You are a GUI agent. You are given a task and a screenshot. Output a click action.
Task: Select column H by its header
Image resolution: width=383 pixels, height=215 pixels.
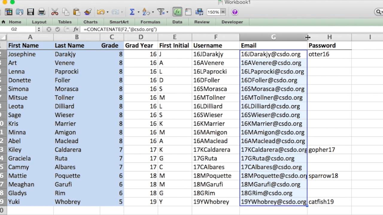[329, 37]
